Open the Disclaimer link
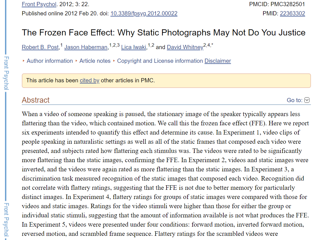Image resolution: width=316 pixels, height=240 pixels. tap(218, 61)
